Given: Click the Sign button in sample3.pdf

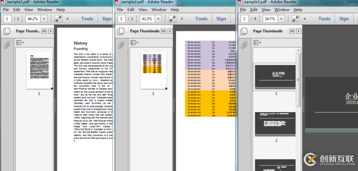Looking at the screenshot, I should pos(344,19).
